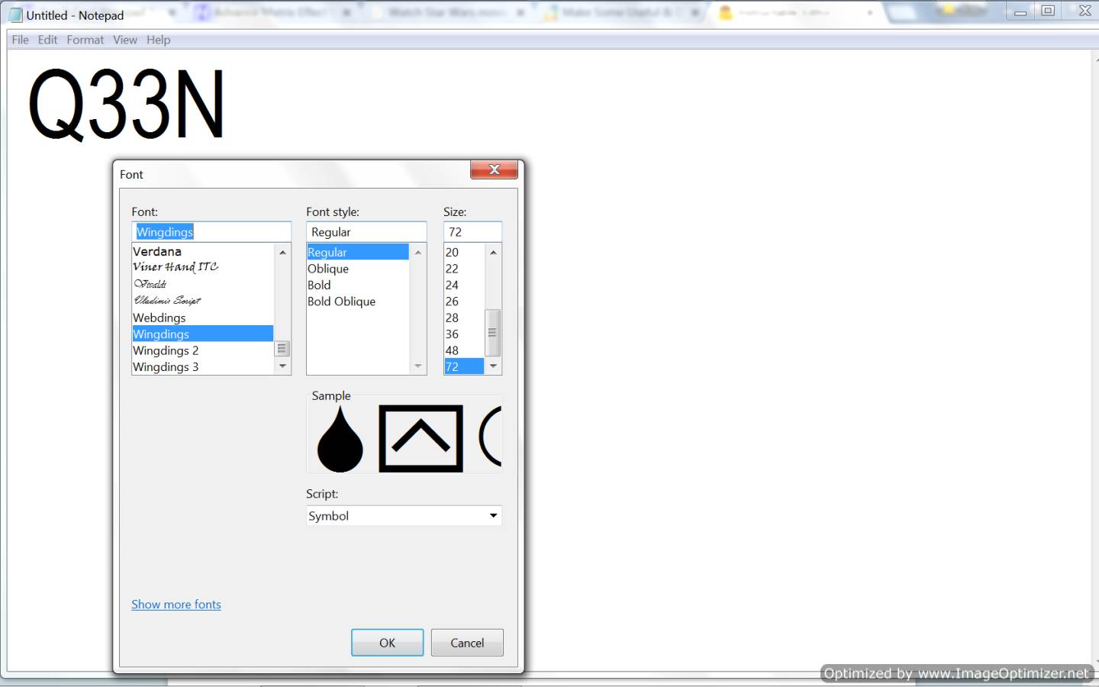The width and height of the screenshot is (1099, 687).
Task: Select Verdana in the font list
Action: [x=202, y=252]
